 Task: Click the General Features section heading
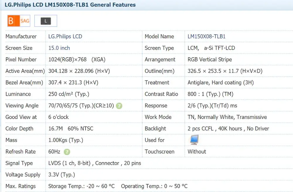(x=70, y=5)
